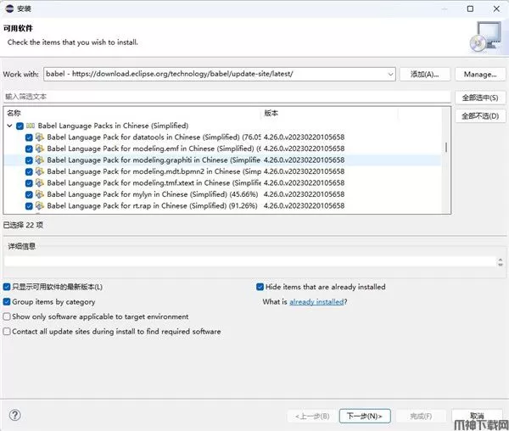Uncheck the Babel Language Packs in Chinese (Simplified) category
Viewport: 509px width, 431px height.
tap(20, 126)
